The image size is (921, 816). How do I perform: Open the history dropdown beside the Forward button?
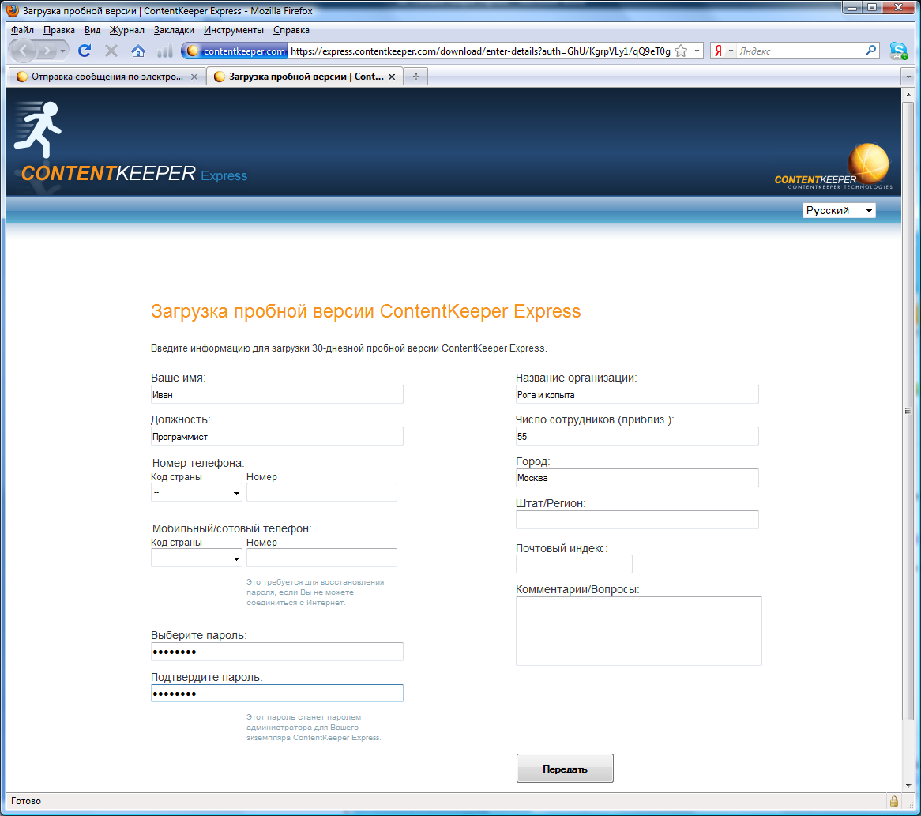[x=62, y=51]
